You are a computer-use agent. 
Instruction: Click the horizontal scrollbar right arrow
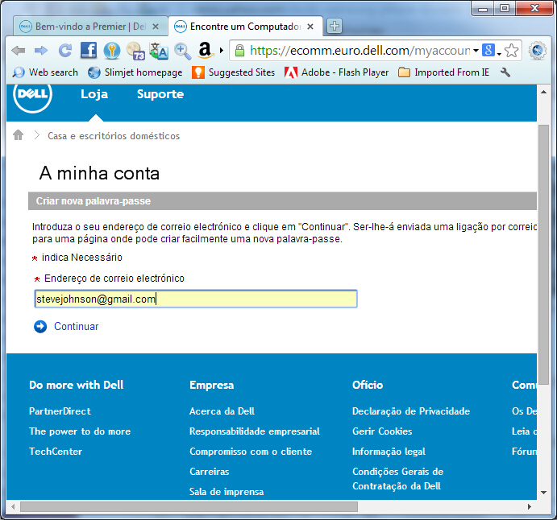point(530,507)
